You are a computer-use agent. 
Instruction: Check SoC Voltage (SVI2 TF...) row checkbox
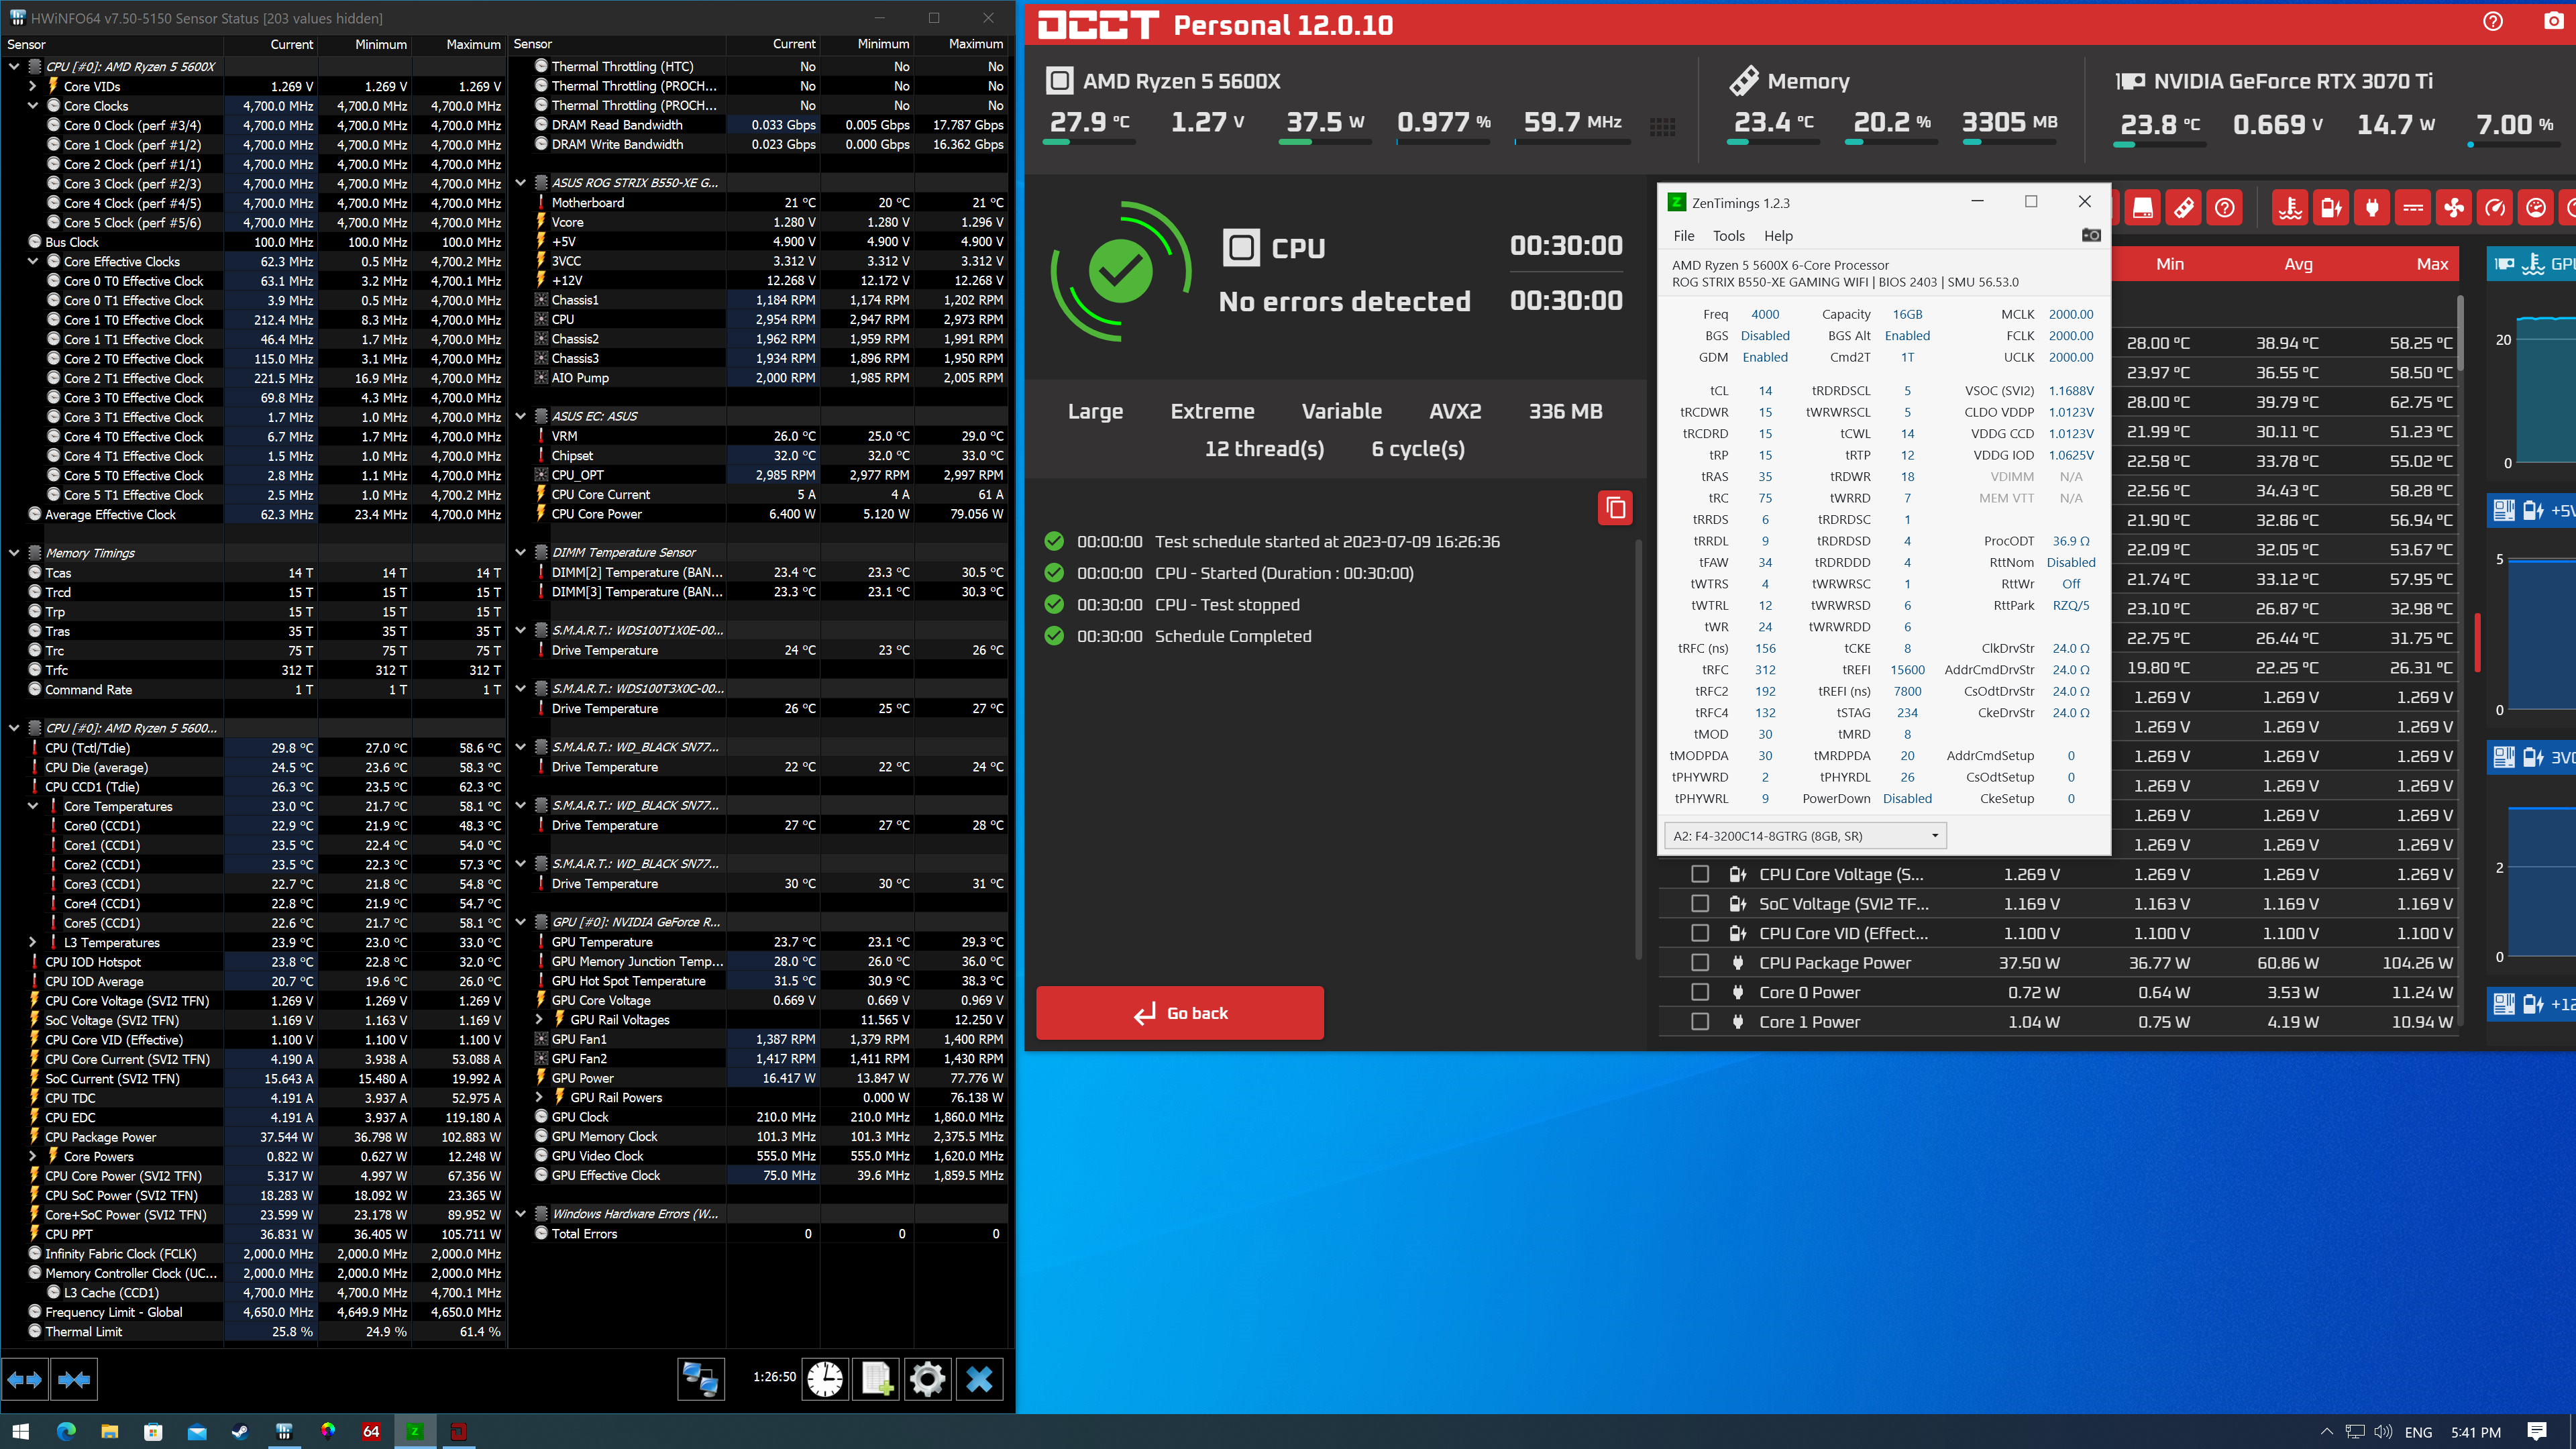click(x=1700, y=904)
